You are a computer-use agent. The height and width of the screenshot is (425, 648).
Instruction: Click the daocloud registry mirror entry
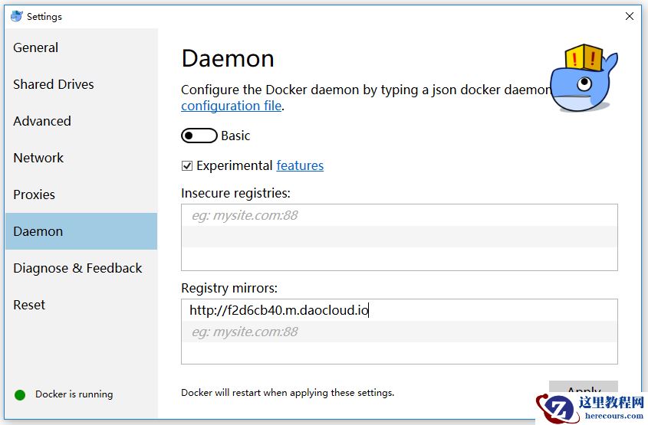[279, 310]
